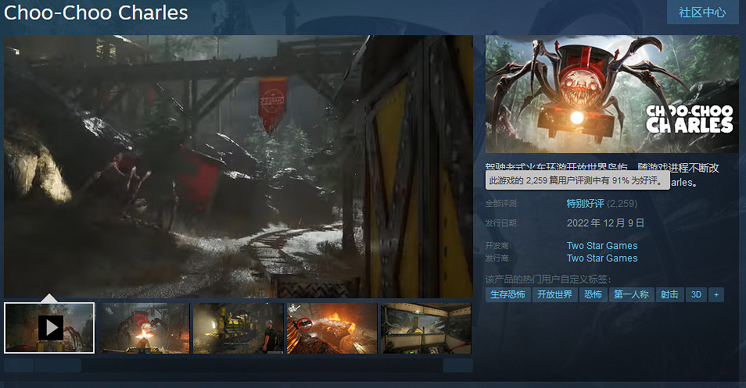Click the thumbnail strip scrollbar handle
This screenshot has height=388, width=746.
pyautogui.click(x=59, y=365)
